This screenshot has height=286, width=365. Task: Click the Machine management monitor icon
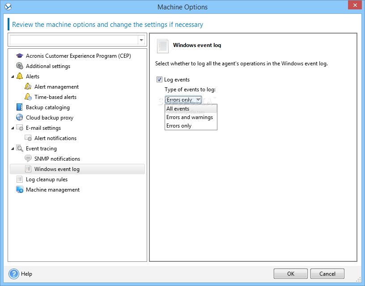(x=20, y=190)
